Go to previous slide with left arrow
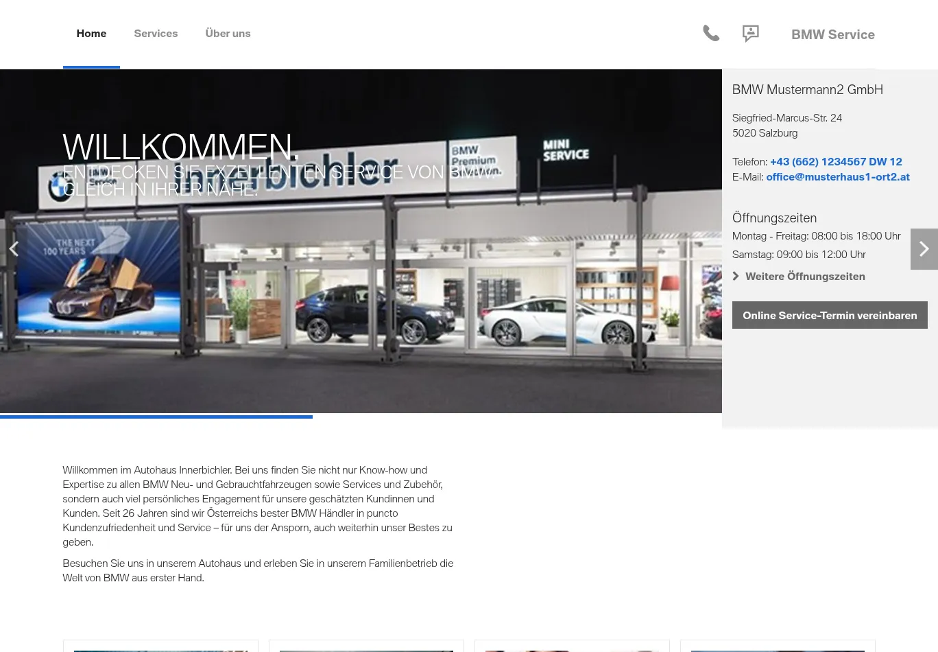 pyautogui.click(x=13, y=248)
